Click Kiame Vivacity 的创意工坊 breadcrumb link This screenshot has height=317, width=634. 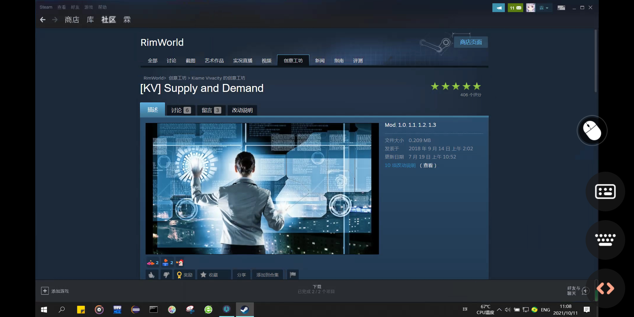tap(218, 78)
